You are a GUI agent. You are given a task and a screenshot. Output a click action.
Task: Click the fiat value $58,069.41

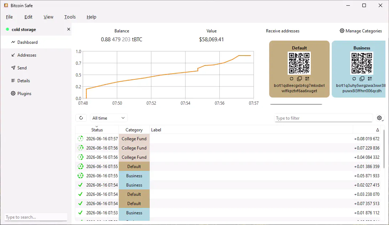(211, 40)
